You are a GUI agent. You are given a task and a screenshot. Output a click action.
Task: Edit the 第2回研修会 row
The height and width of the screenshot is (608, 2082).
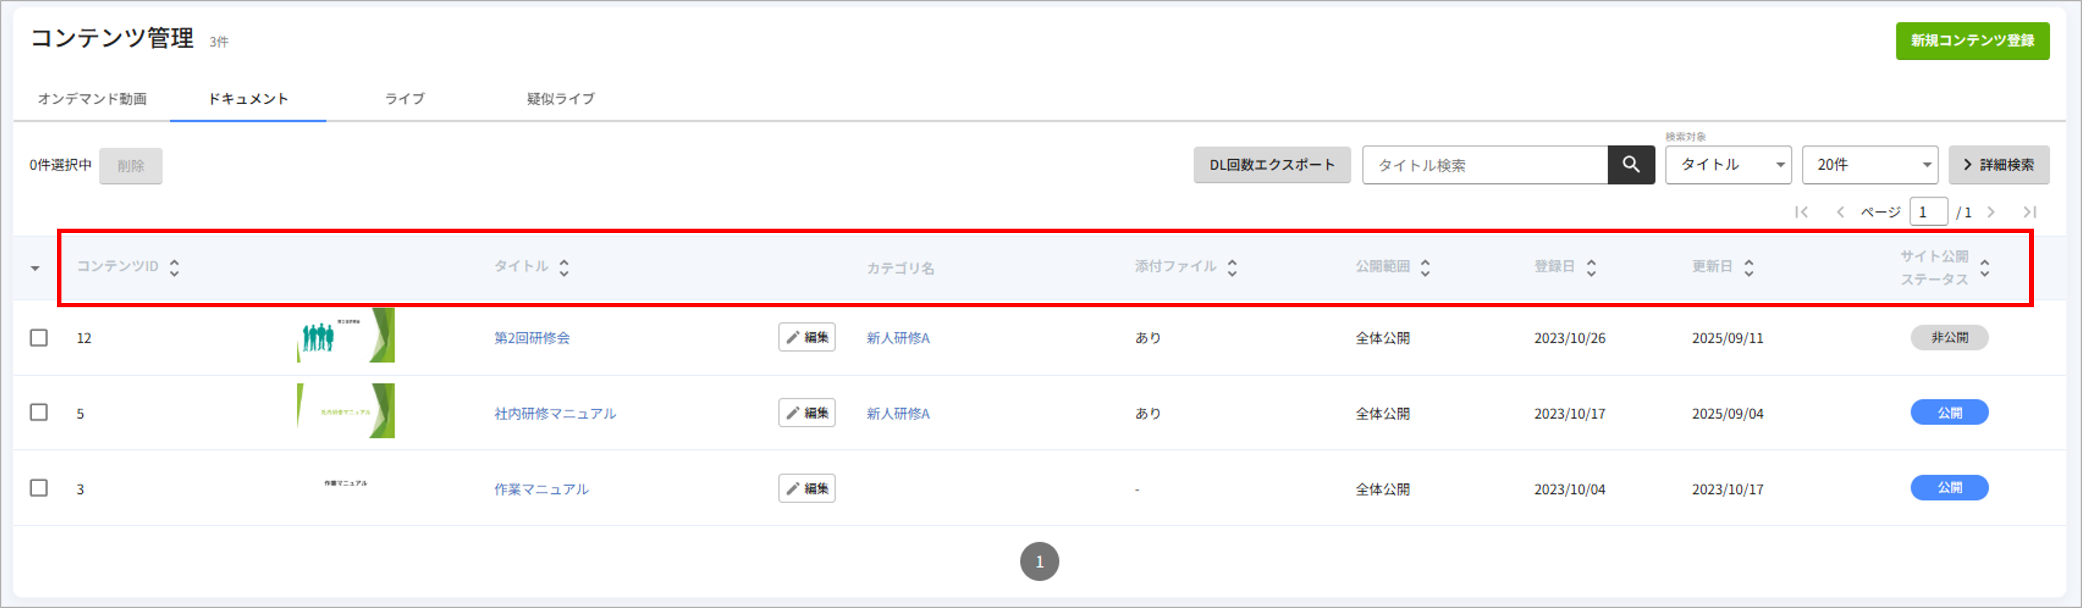pos(807,338)
